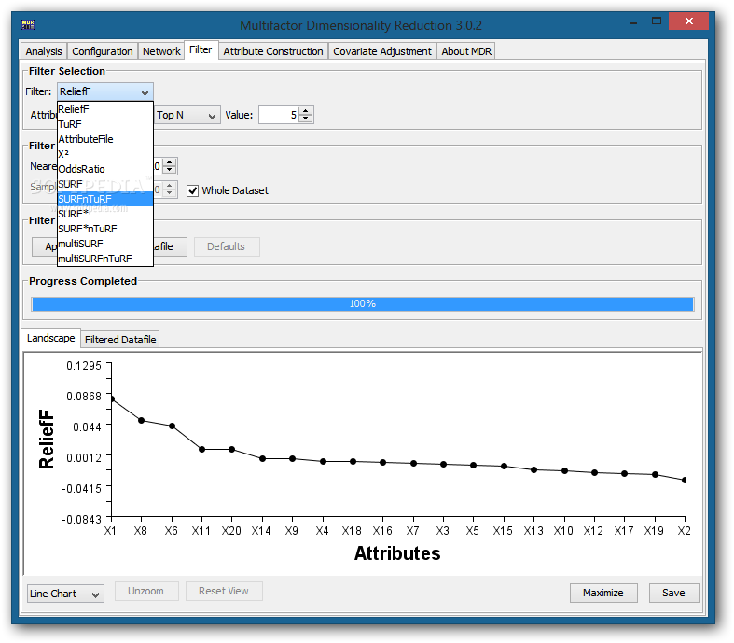Pick the X² filter option
734x643 pixels.
click(105, 154)
